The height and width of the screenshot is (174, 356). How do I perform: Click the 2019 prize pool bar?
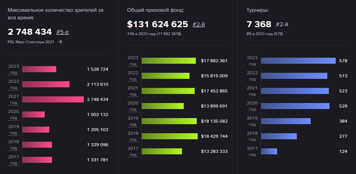click(x=169, y=121)
